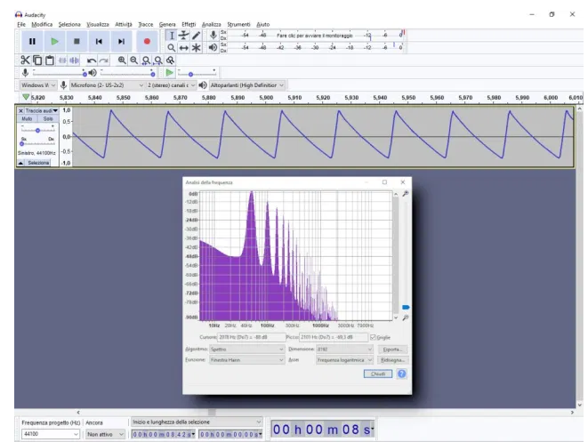The width and height of the screenshot is (588, 442).
Task: Undo the last action
Action: [92, 60]
